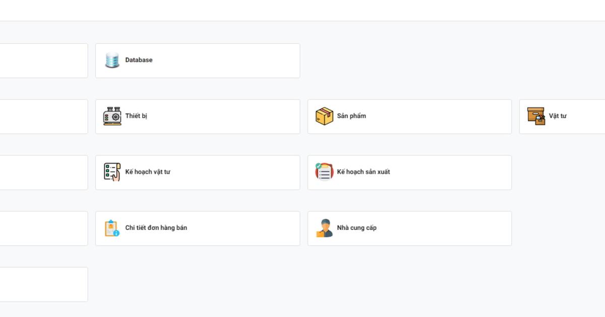This screenshot has height=317, width=605.
Task: Select the Vật tư materials icon
Action: pos(536,116)
